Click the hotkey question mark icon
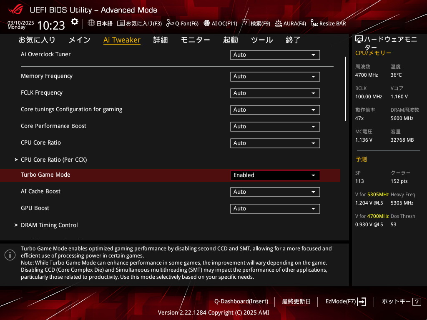 pyautogui.click(x=417, y=302)
